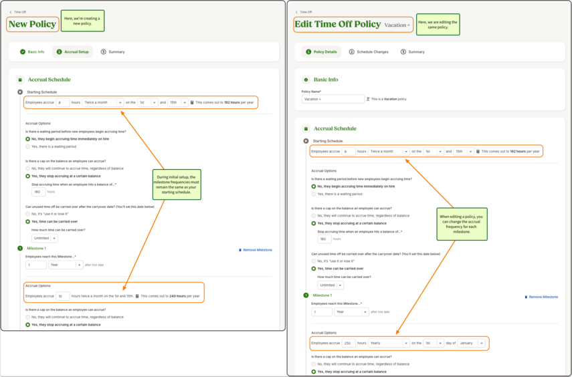This screenshot has height=377, width=572.
Task: Select immediate accrual on hire in New Policy
Action: pyautogui.click(x=27, y=139)
